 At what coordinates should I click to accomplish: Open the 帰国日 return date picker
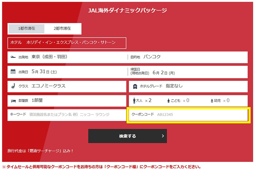pyautogui.click(x=188, y=72)
